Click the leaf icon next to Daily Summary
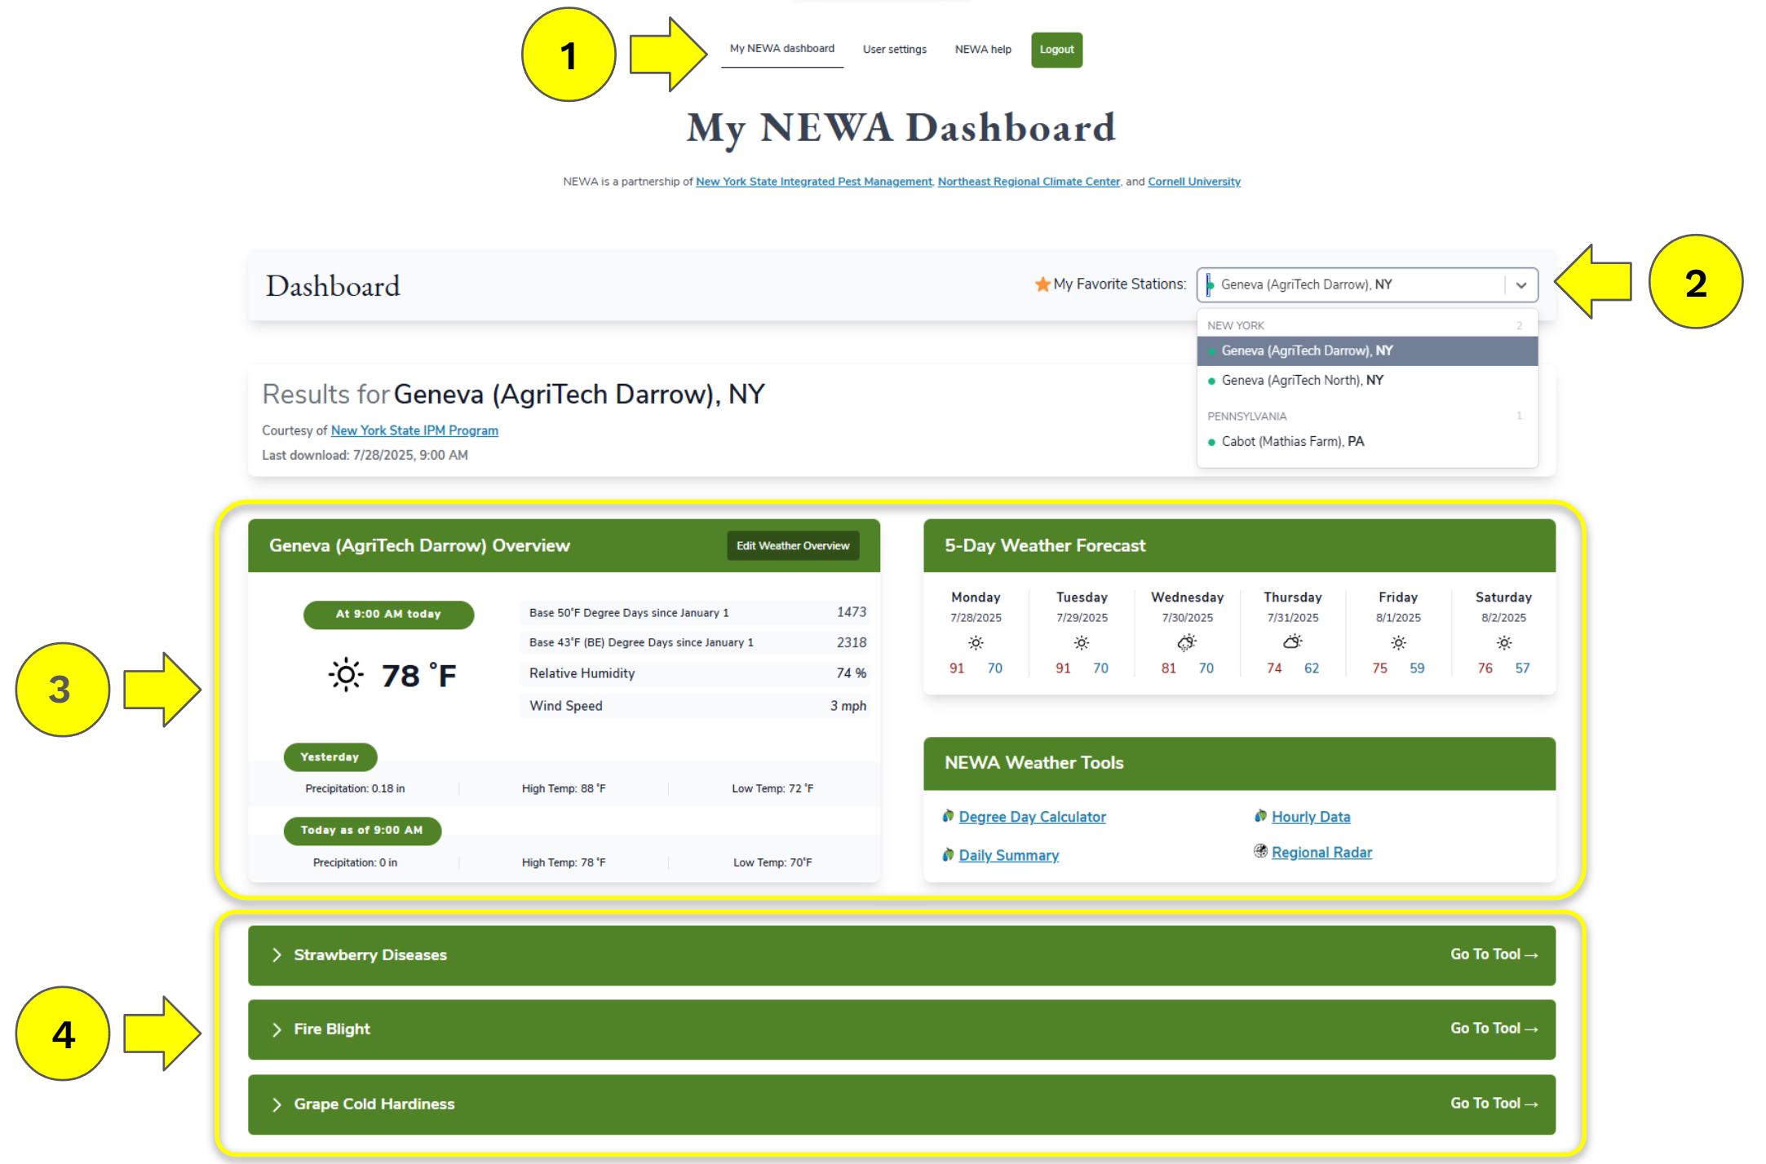The width and height of the screenshot is (1766, 1164). (x=948, y=854)
